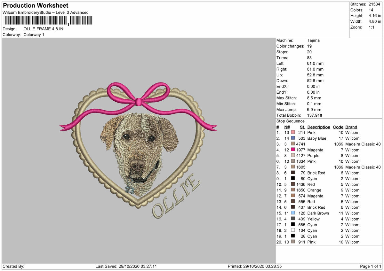Select the pink color swatch for stop 1
This screenshot has height=271, width=384.
[293, 133]
